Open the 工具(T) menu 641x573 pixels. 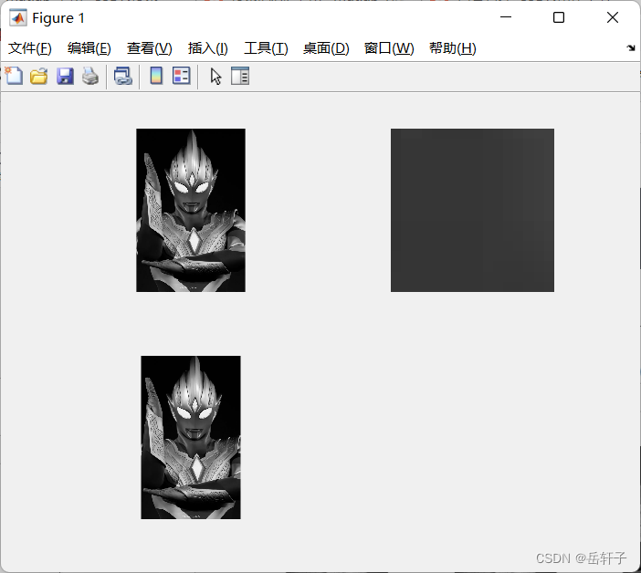click(266, 48)
